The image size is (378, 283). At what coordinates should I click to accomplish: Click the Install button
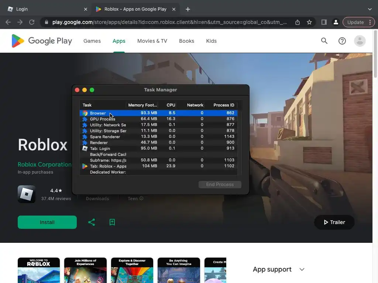click(47, 222)
